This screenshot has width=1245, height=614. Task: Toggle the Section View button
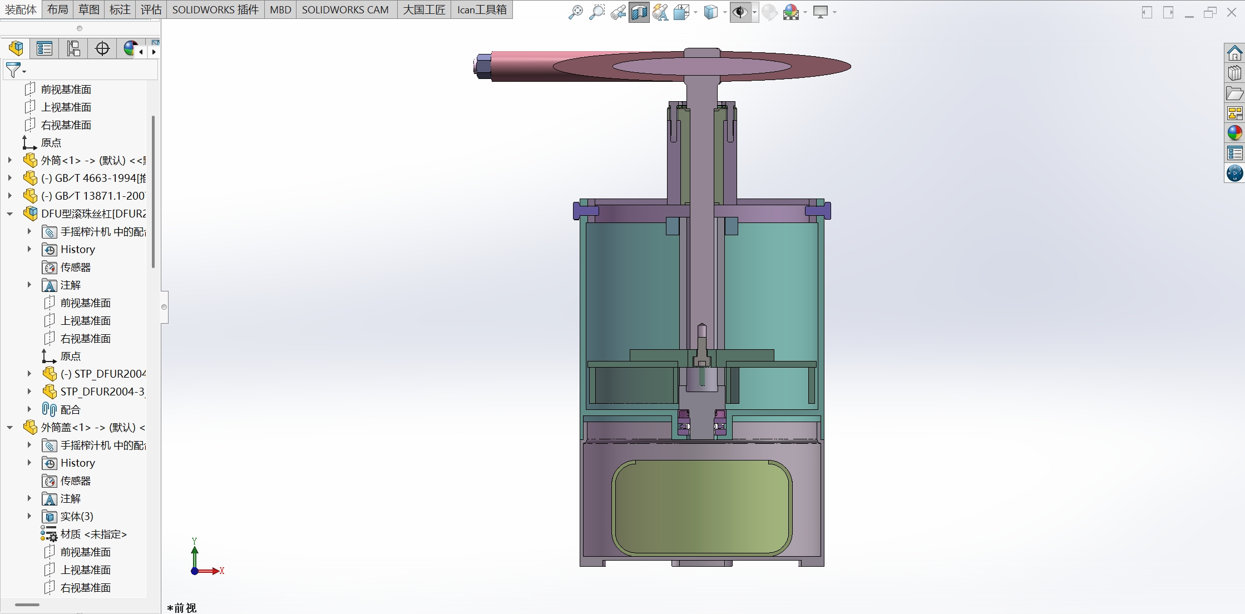pos(639,12)
